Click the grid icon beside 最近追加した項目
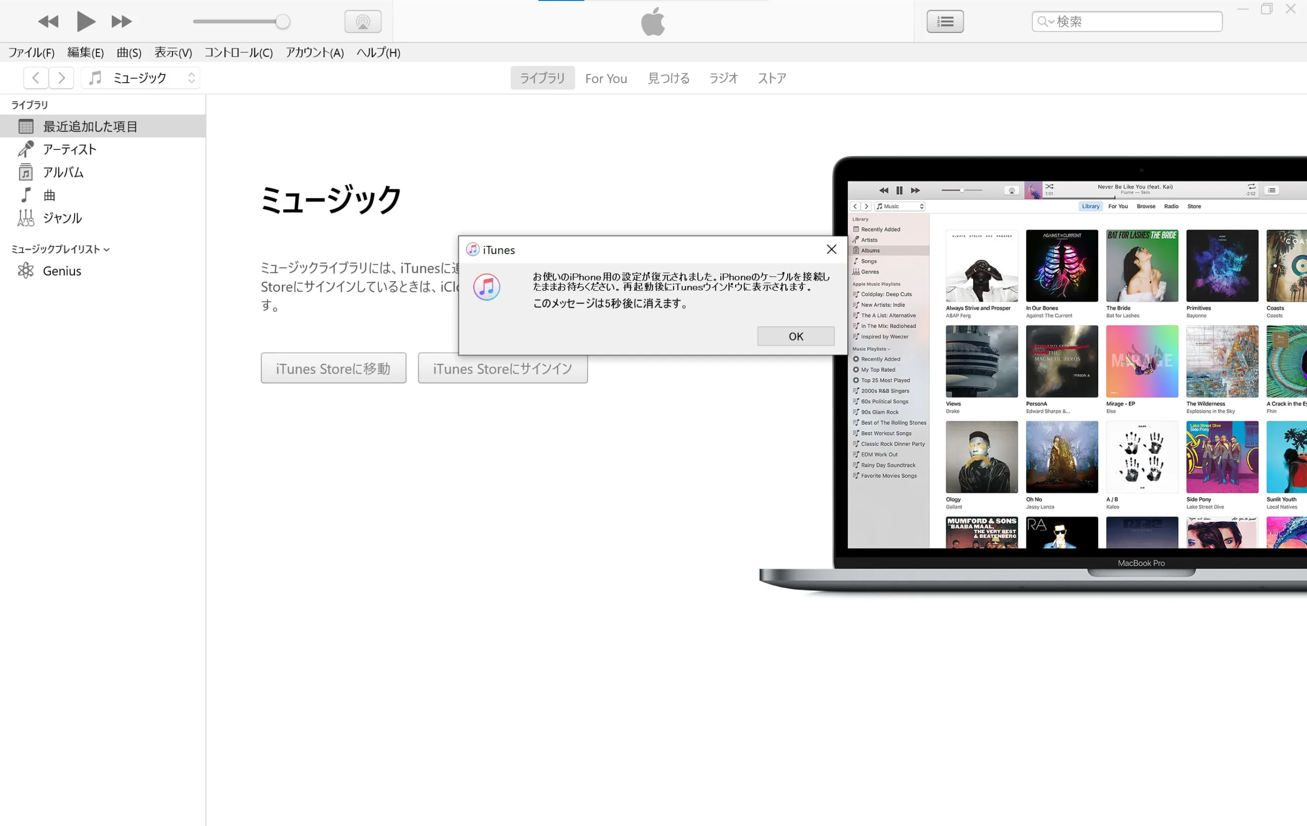 pos(26,126)
